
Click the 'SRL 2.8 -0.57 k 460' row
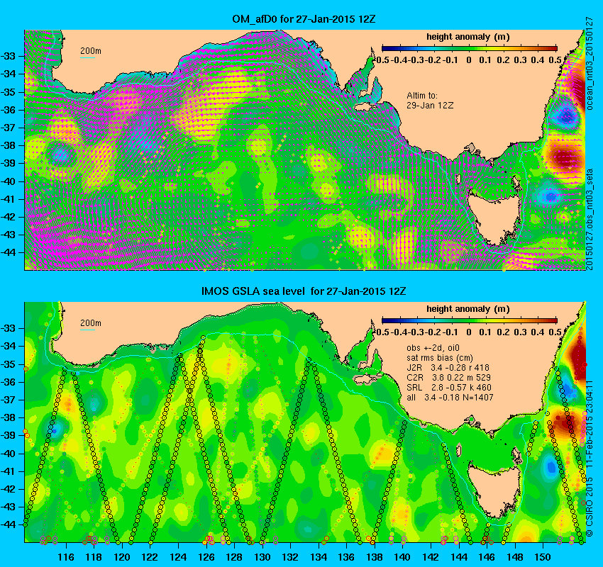[449, 388]
